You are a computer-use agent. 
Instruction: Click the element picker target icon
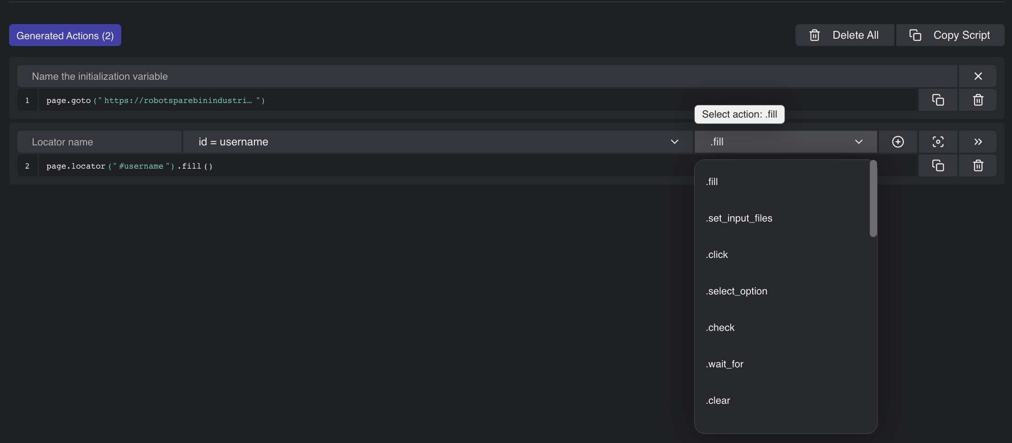tap(938, 142)
